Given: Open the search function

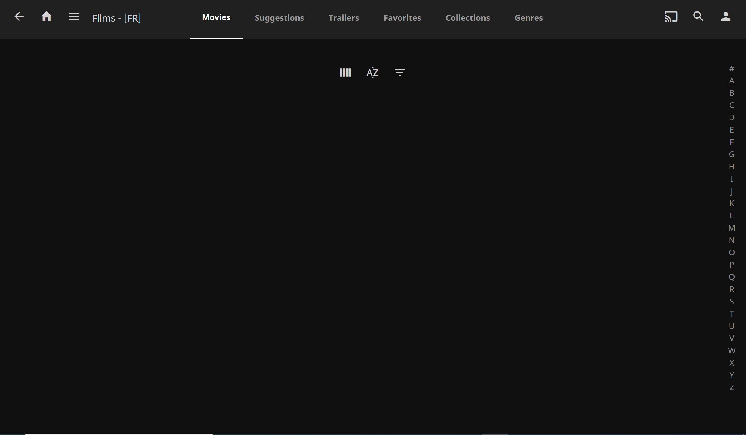Looking at the screenshot, I should tap(698, 17).
